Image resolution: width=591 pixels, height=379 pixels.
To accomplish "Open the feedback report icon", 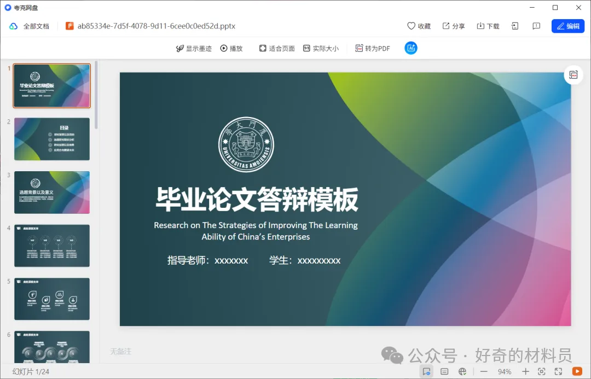I will coord(536,26).
